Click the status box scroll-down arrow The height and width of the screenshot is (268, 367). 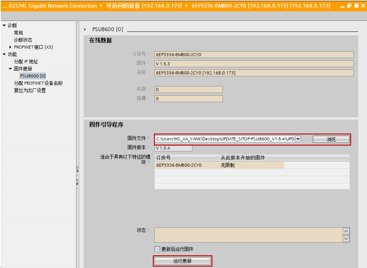coord(346,239)
